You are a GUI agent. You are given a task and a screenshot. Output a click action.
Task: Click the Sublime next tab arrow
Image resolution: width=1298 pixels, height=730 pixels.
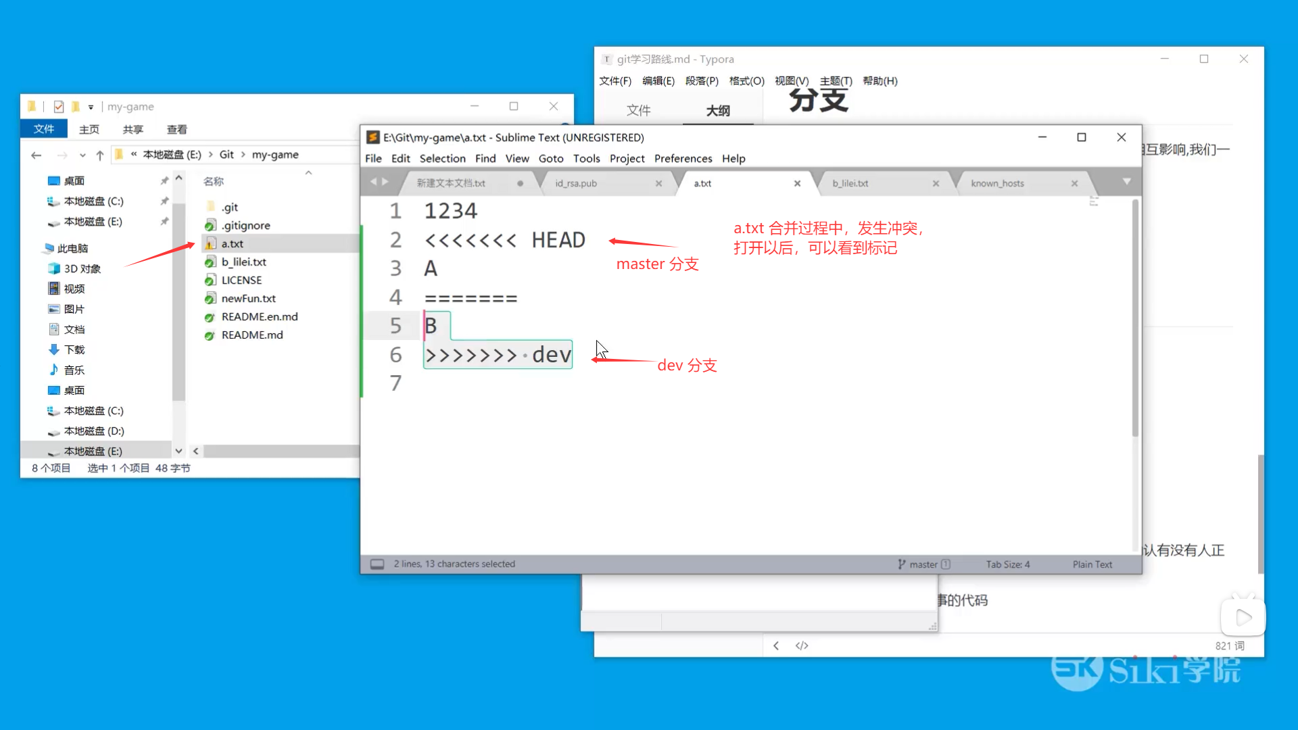(385, 182)
